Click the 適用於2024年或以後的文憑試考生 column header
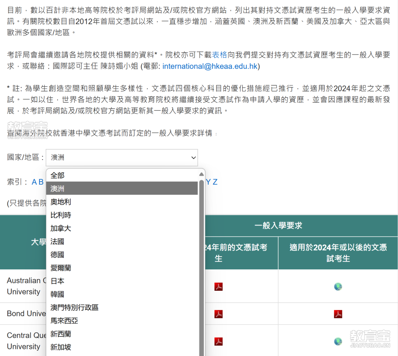The width and height of the screenshot is (398, 356). 338,253
